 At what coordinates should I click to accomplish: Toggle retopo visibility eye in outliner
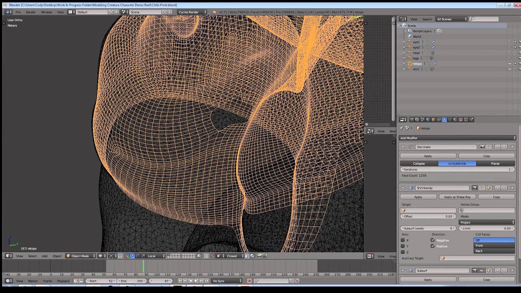coord(510,63)
